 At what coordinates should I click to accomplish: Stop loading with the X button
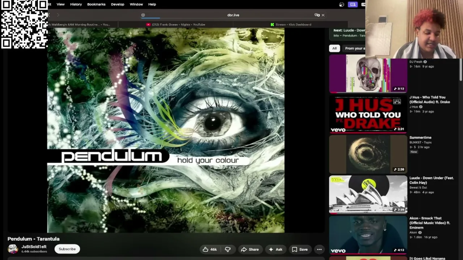[323, 15]
